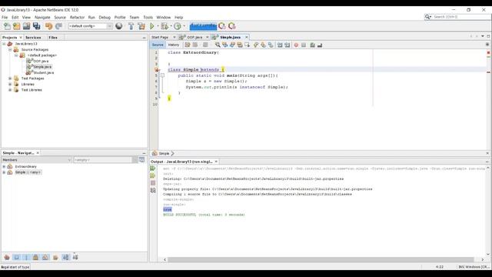Open the Members dropdown in Navigator
This screenshot has width=492, height=277.
(x=36, y=160)
